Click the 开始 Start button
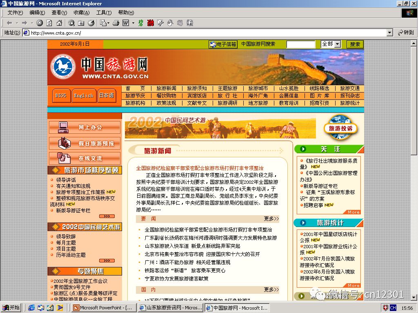418x313 pixels. click(x=11, y=308)
